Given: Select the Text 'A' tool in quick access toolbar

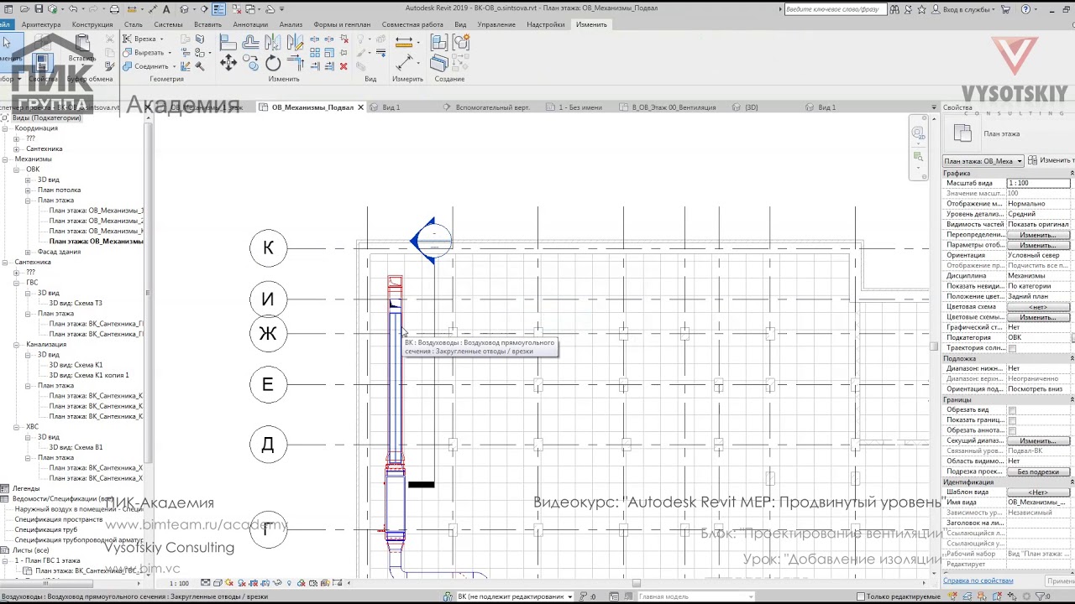Looking at the screenshot, I should [x=167, y=9].
